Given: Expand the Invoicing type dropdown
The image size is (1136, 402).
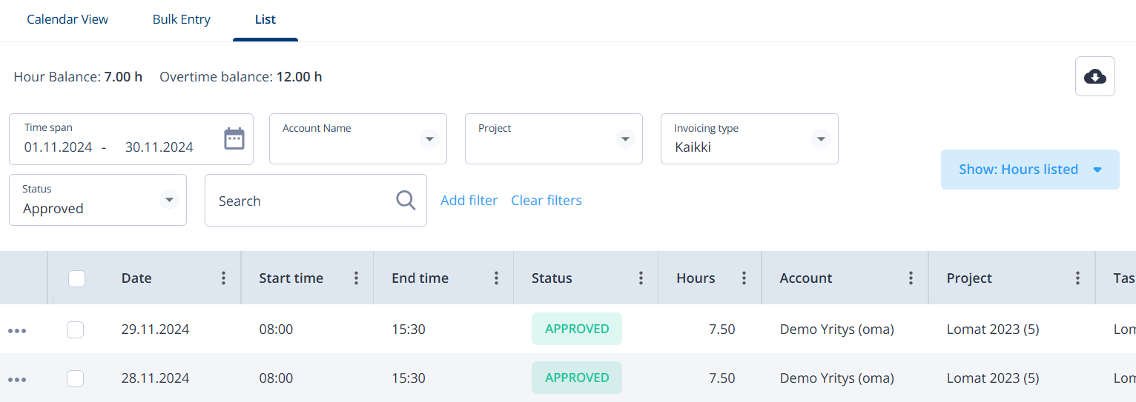Looking at the screenshot, I should coord(821,138).
